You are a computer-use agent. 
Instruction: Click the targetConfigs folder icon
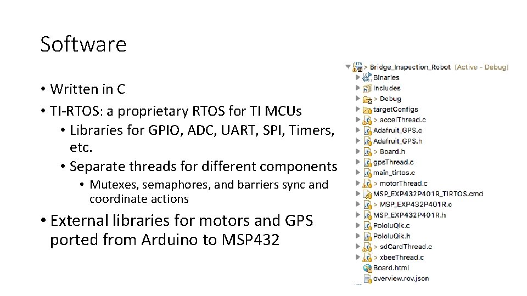(x=367, y=110)
